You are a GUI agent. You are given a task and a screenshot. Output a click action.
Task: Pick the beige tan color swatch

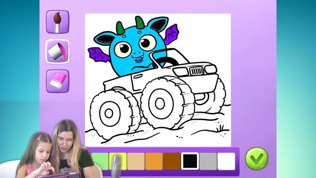136,161
